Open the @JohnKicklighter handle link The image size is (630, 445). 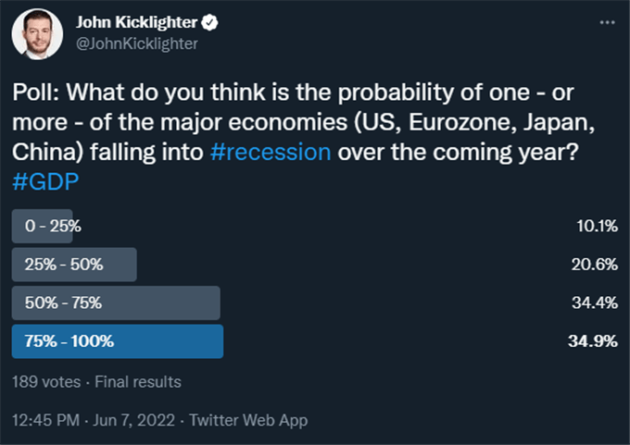tap(137, 43)
